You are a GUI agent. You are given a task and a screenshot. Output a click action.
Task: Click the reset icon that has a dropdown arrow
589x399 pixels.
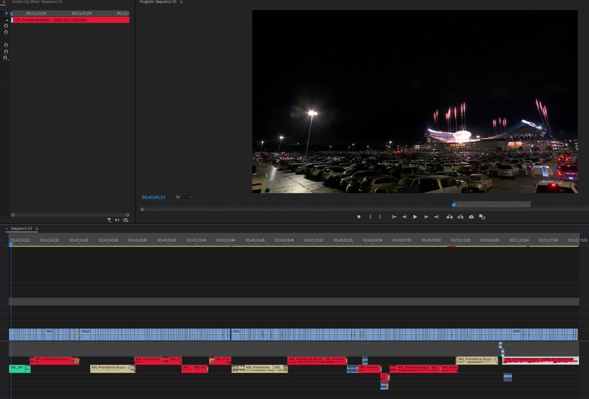pyautogui.click(x=6, y=58)
